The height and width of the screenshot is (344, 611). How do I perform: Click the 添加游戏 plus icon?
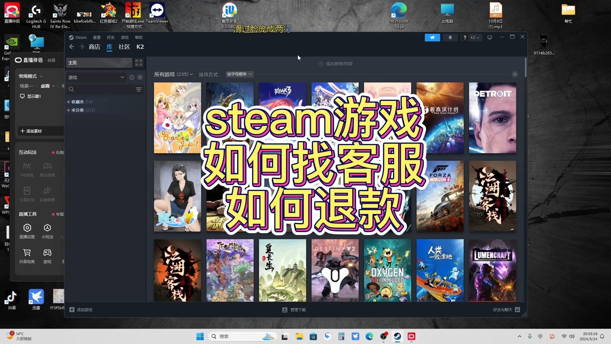pos(72,310)
